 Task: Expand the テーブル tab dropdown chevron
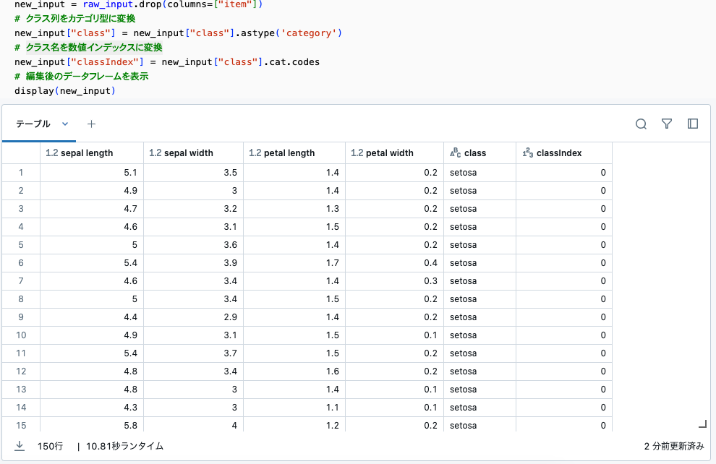[x=65, y=124]
